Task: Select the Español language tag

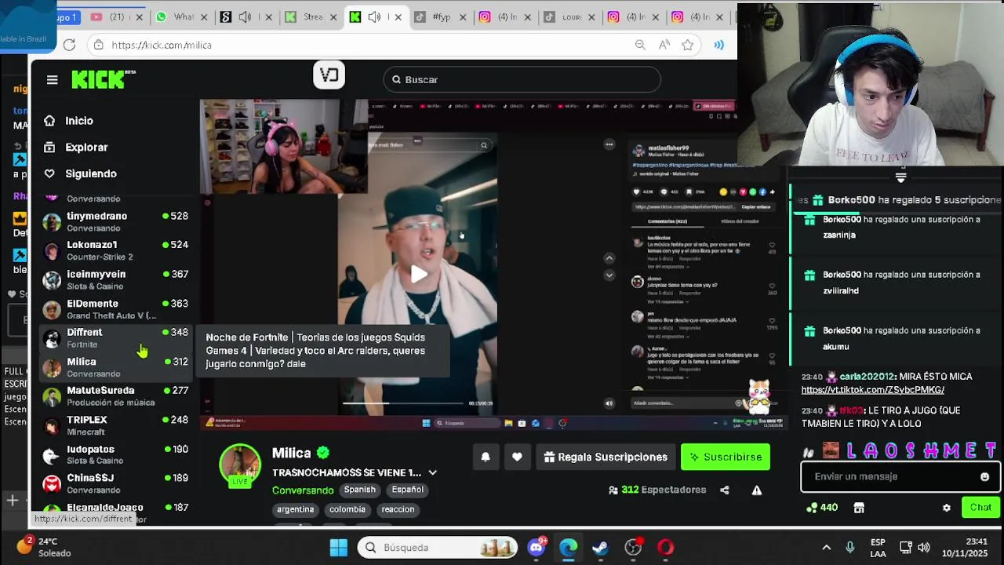Action: coord(407,490)
